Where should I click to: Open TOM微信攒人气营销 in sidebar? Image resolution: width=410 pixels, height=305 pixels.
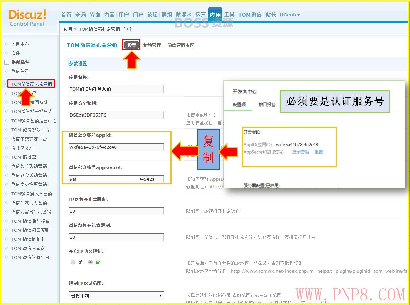31,194
